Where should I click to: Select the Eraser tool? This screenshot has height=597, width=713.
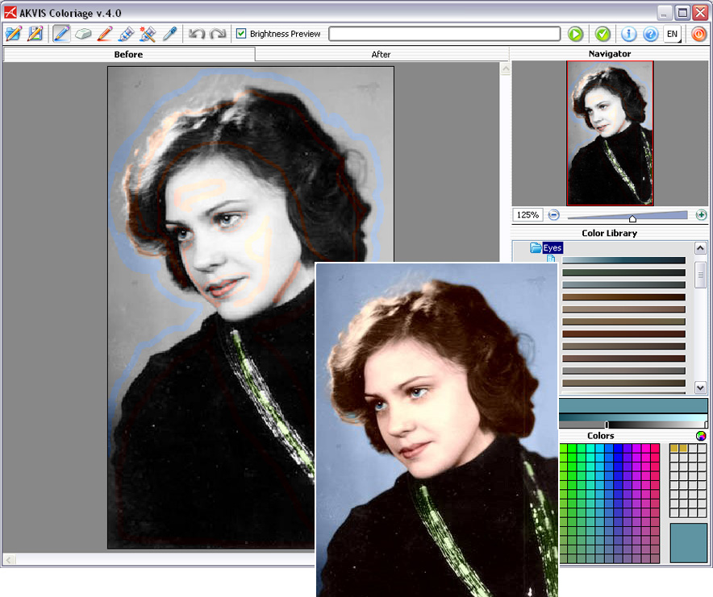click(x=83, y=34)
